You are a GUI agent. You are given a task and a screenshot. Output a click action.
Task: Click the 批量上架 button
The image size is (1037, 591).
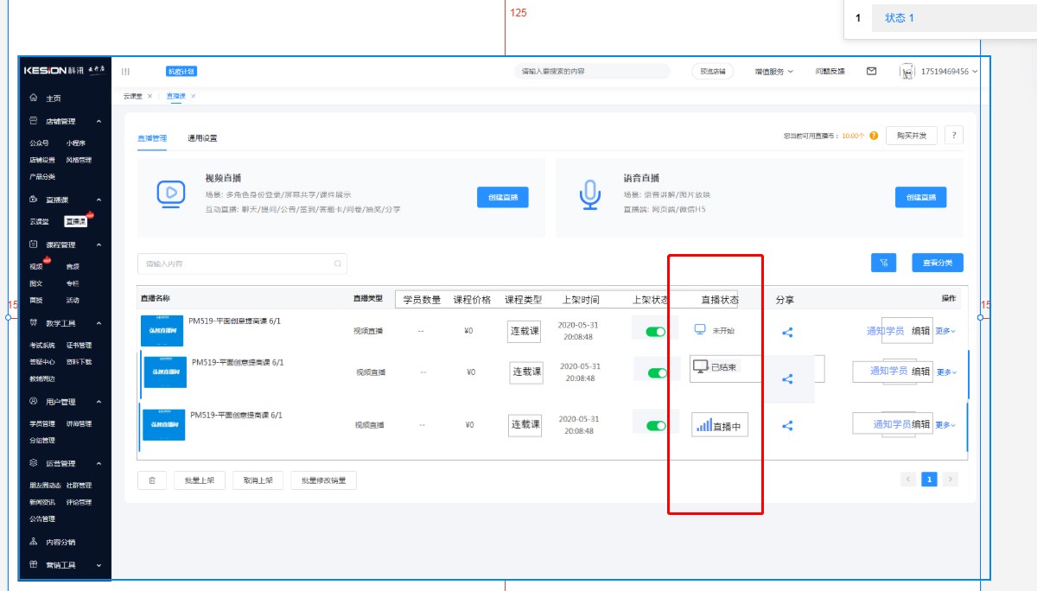(x=199, y=480)
